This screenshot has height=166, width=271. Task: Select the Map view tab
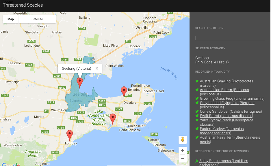(11, 19)
